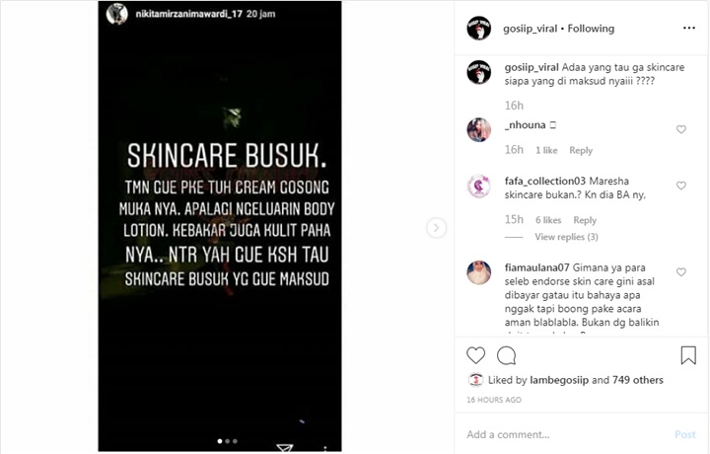Image resolution: width=710 pixels, height=454 pixels.
Task: Click the Add a comment input field
Action: click(566, 434)
